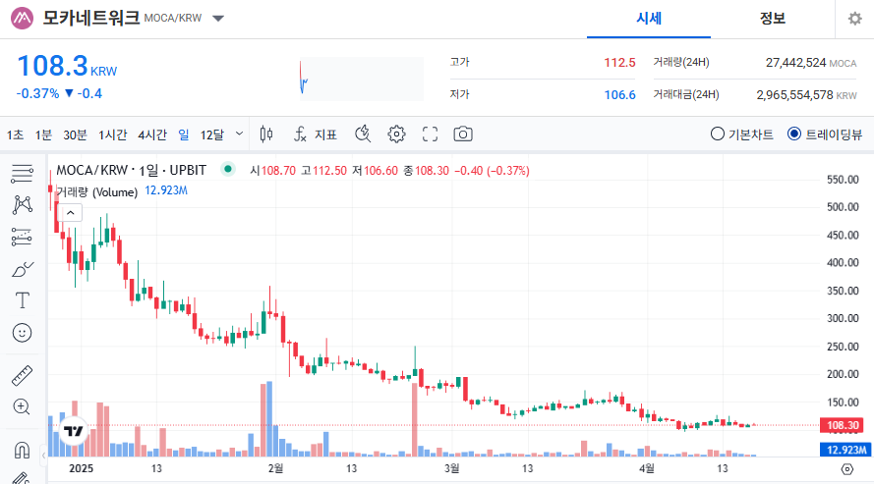Screen dimensions: 874x484
Task: Switch to the 시세 tab
Action: point(649,19)
